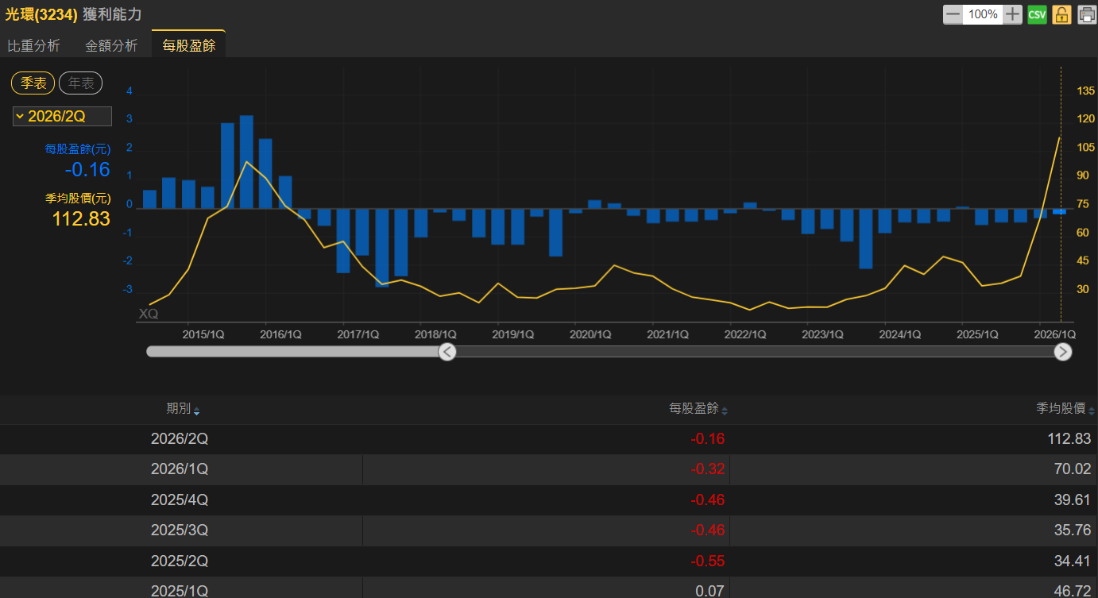Click the 2018/1Q label on the chart axis
1098x598 pixels.
click(436, 334)
